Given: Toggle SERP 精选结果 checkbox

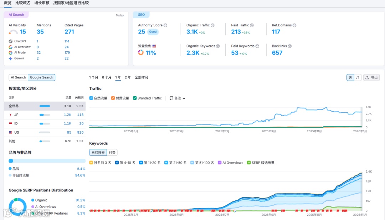Looking at the screenshot, I should point(249,163).
